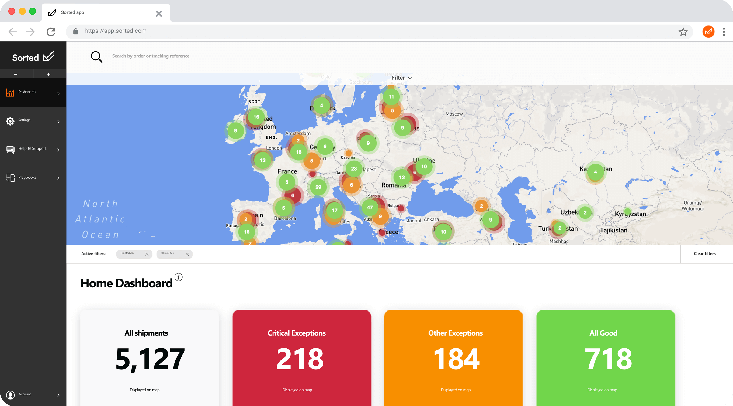Image resolution: width=733 pixels, height=406 pixels.
Task: Select the Other Exceptions card
Action: (453, 358)
